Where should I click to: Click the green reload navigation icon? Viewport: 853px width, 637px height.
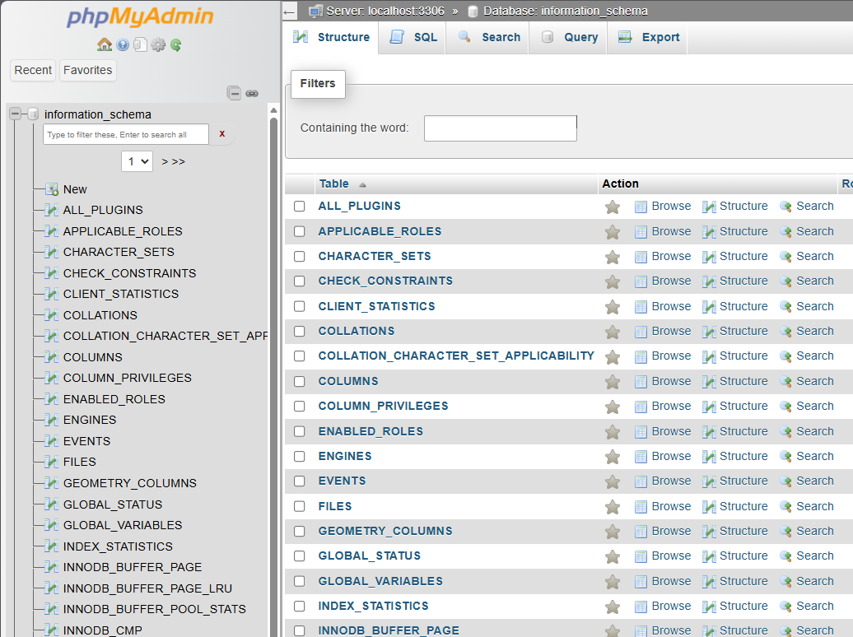point(175,45)
